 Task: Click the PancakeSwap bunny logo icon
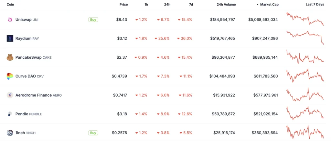(10, 57)
